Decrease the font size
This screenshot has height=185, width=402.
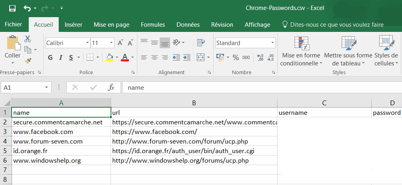coord(130,43)
